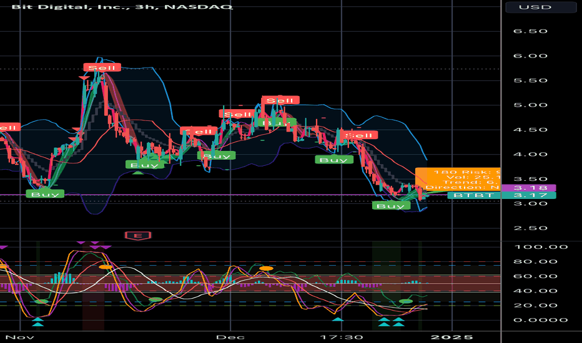
Task: Click the orange risk info box
Action: pos(458,180)
